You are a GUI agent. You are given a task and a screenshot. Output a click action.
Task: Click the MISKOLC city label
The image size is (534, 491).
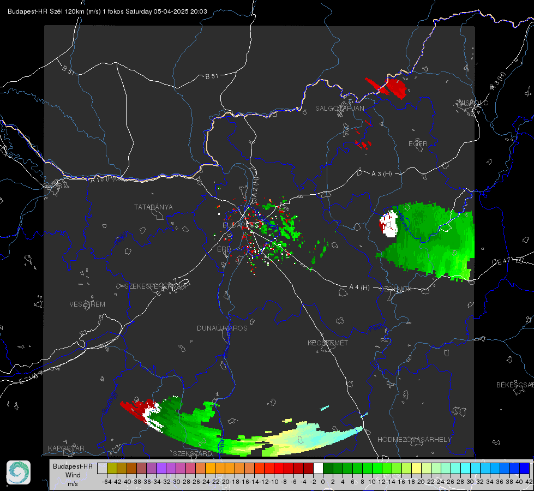point(473,103)
